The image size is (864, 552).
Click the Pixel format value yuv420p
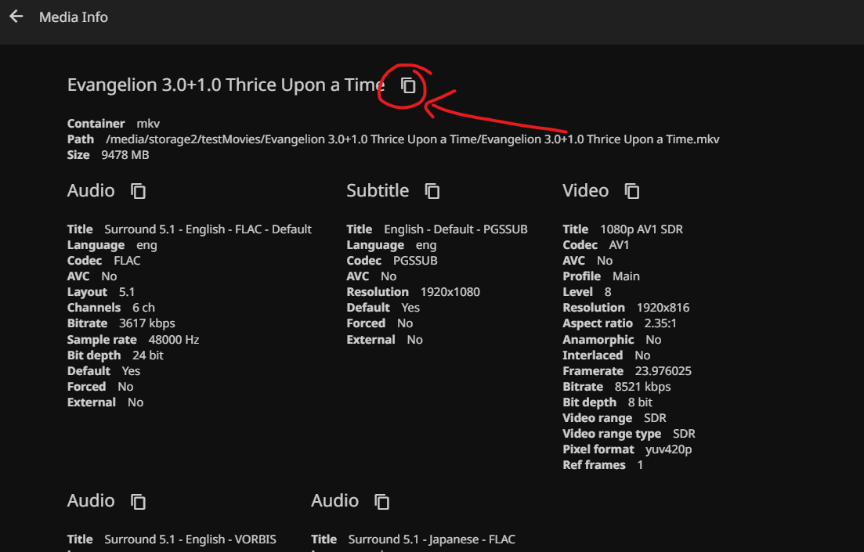tap(668, 449)
